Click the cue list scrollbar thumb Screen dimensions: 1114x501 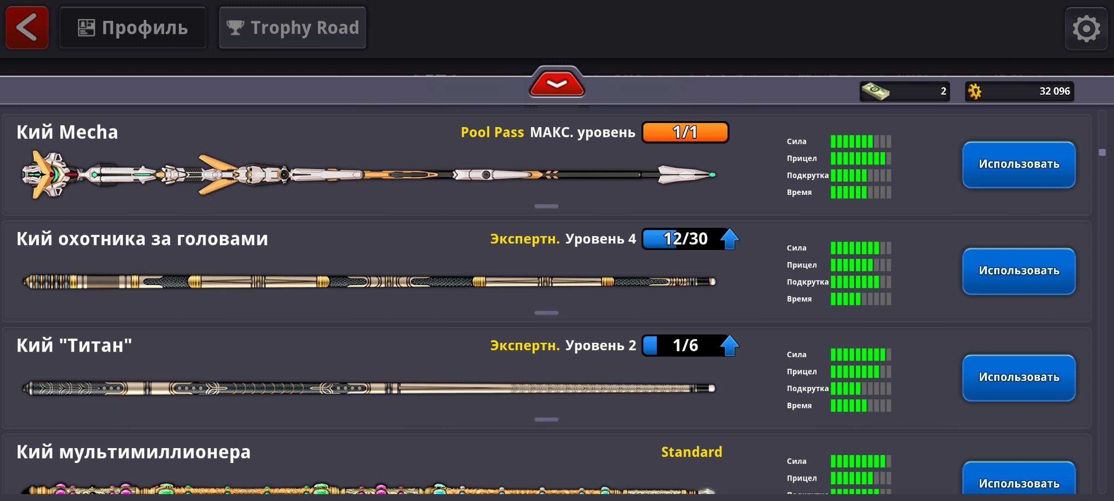click(1102, 153)
